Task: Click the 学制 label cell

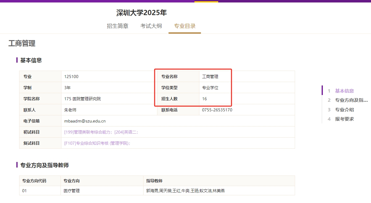Action: (40, 88)
